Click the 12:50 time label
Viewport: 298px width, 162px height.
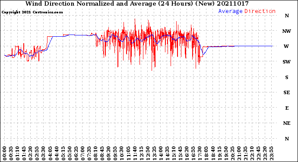pyautogui.click(x=148, y=153)
